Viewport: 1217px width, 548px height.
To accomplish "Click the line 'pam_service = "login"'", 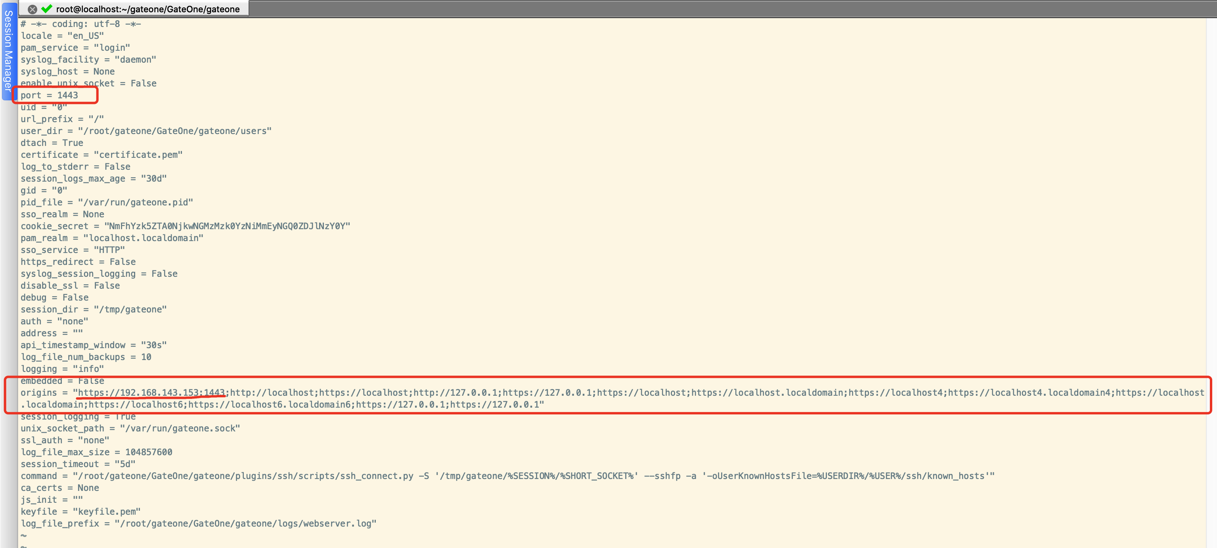I will click(75, 48).
